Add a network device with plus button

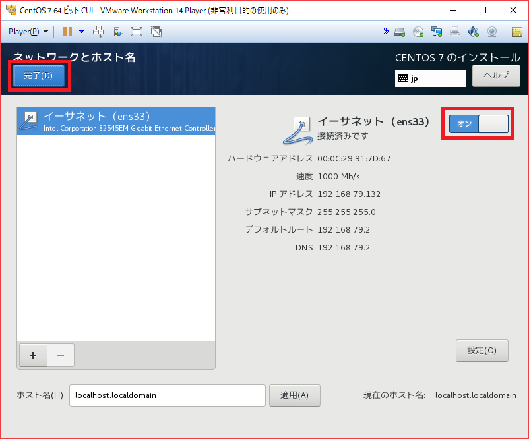33,355
